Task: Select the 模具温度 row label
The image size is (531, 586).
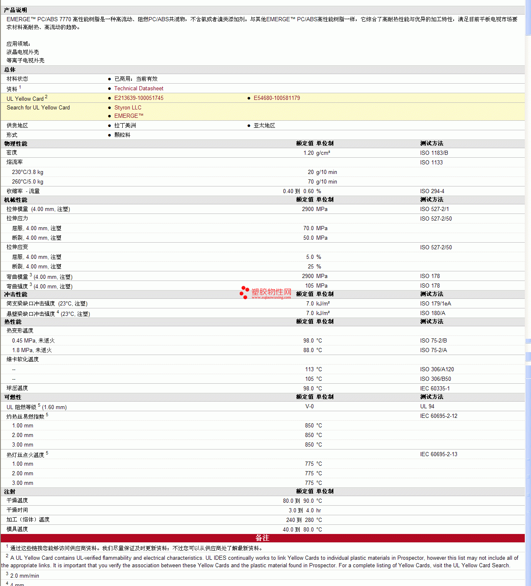Action: [x=17, y=529]
